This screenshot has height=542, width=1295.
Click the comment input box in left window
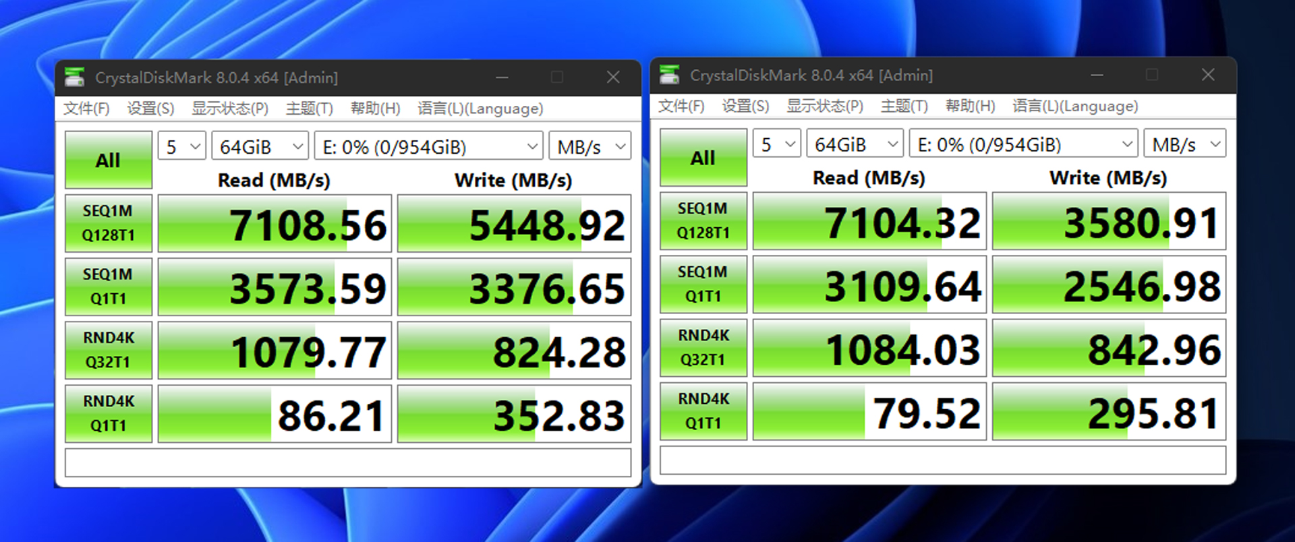click(348, 462)
